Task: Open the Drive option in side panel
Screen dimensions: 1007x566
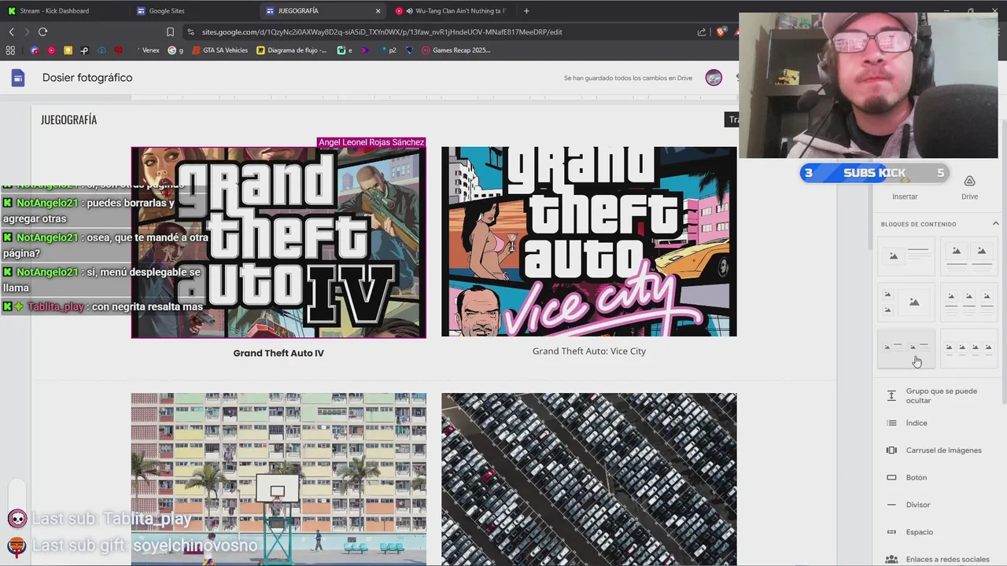Action: coord(969,189)
